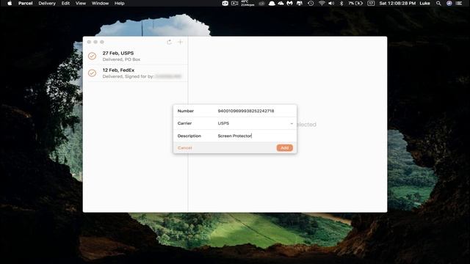Open the Parcel application menu
Viewport: 470px width, 264px height.
(x=26, y=3)
